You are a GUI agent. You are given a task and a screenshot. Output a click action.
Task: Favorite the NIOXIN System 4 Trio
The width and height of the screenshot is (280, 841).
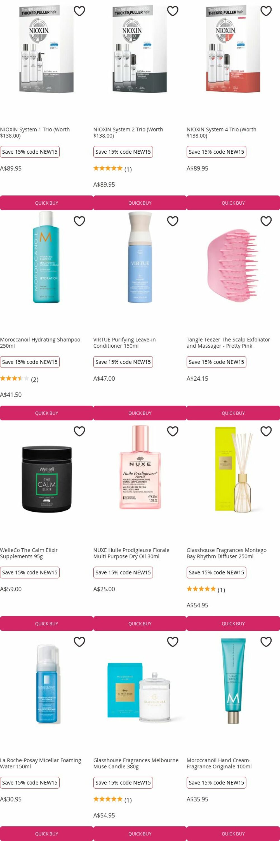(x=266, y=11)
